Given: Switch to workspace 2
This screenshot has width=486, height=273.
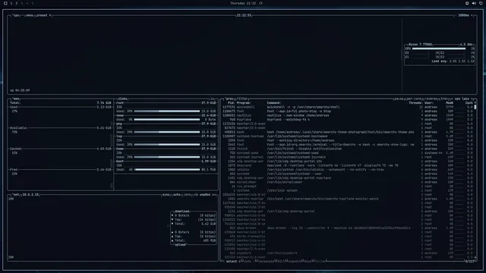Looking at the screenshot, I should coord(17,3).
